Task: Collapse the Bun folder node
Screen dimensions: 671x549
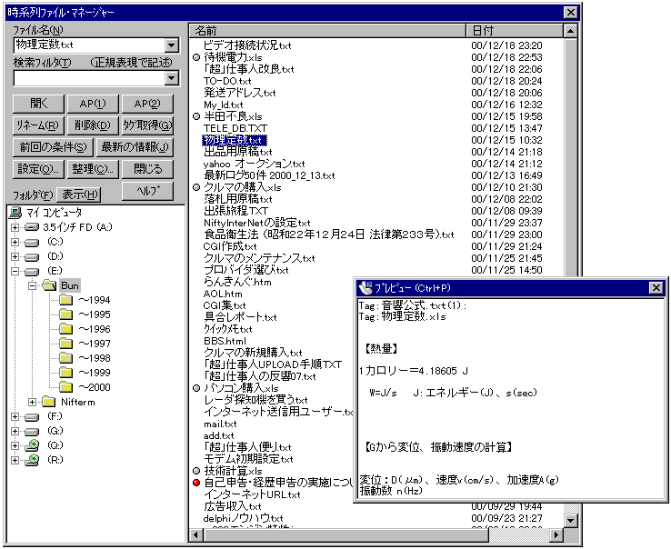Action: [33, 285]
